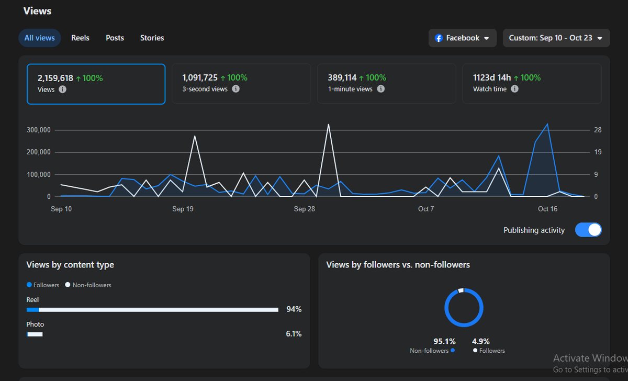Open info icon beside 3-second views
628x381 pixels.
(236, 89)
